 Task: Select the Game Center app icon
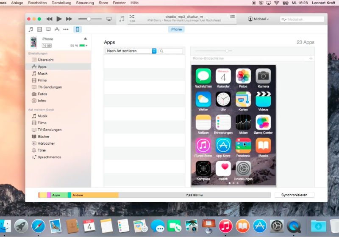263,122
